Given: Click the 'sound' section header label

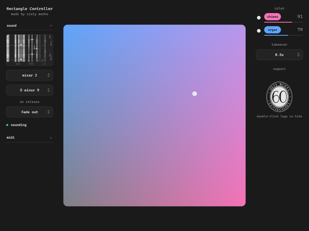Looking at the screenshot, I should [12, 26].
